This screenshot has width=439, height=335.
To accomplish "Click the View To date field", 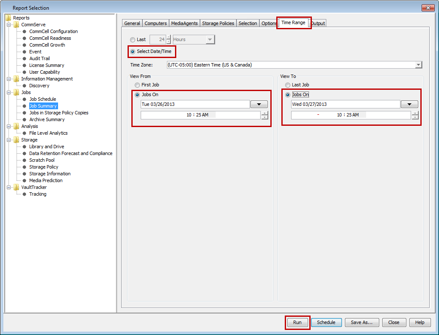I will tap(345, 104).
